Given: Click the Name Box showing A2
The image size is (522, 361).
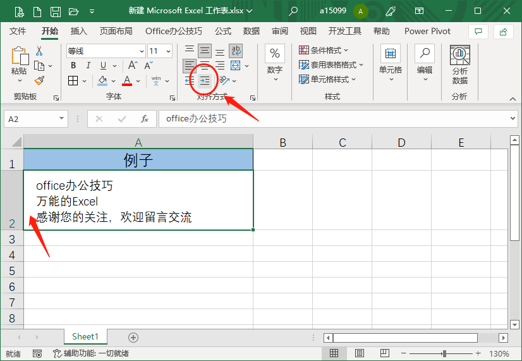Looking at the screenshot, I should (36, 119).
